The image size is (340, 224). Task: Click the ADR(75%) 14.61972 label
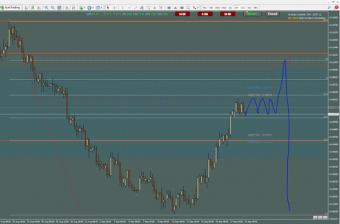point(260,135)
